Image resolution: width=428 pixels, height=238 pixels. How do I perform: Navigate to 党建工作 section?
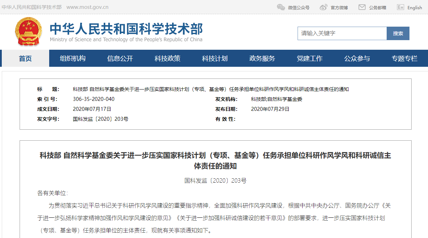[310, 58]
